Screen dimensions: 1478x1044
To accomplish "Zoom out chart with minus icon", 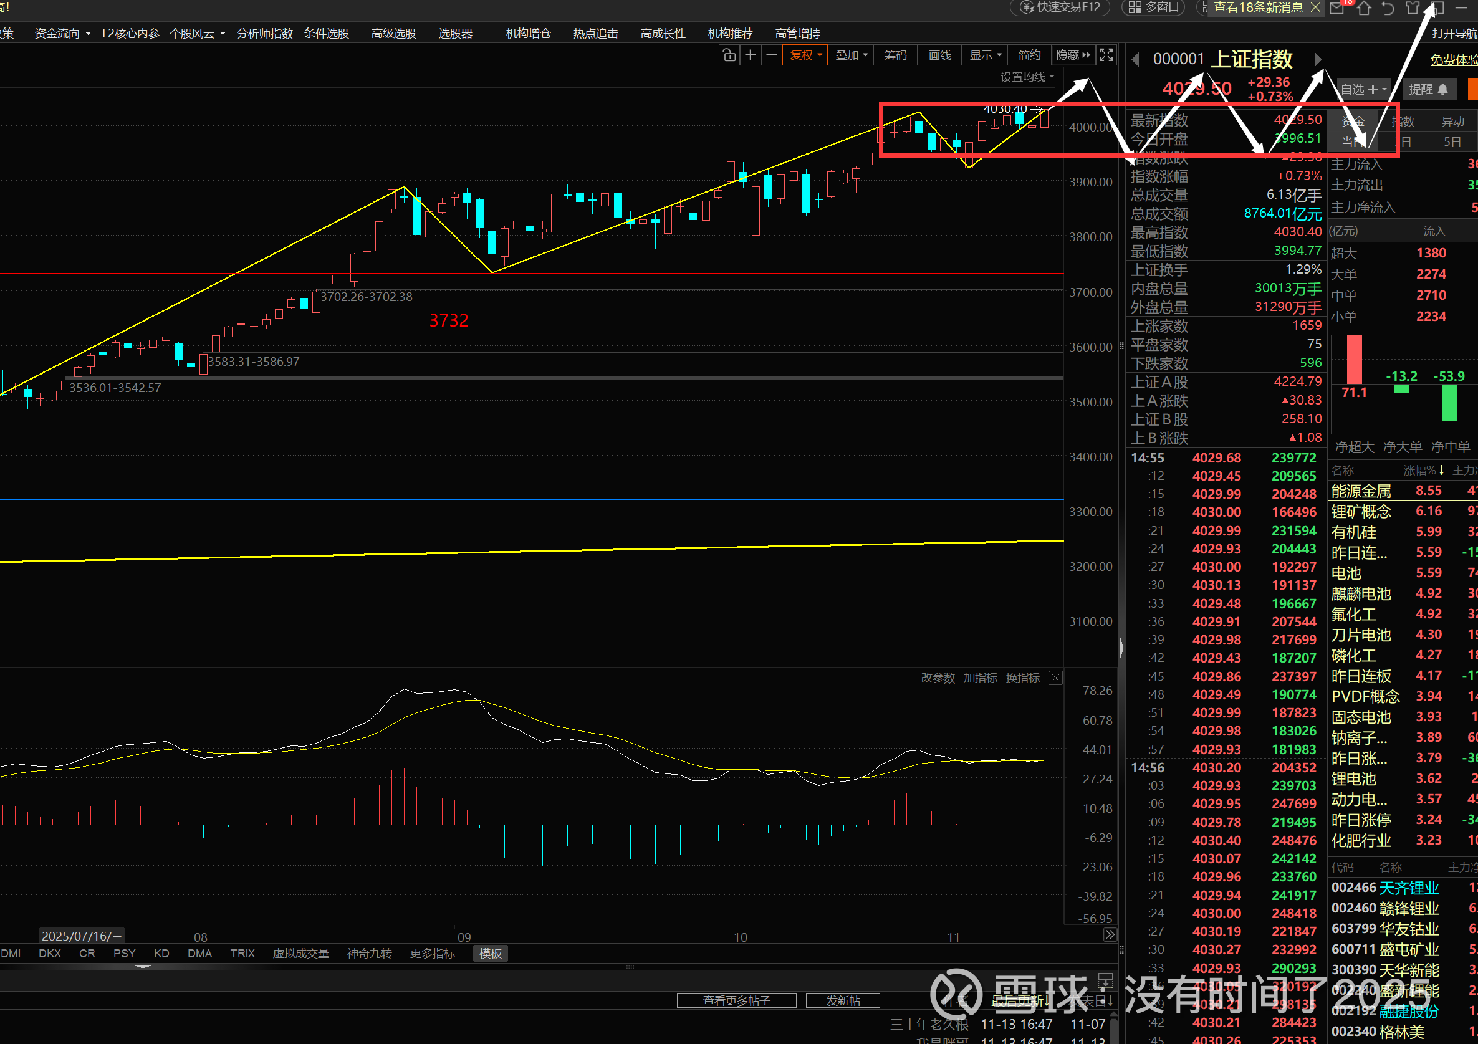I will click(771, 55).
